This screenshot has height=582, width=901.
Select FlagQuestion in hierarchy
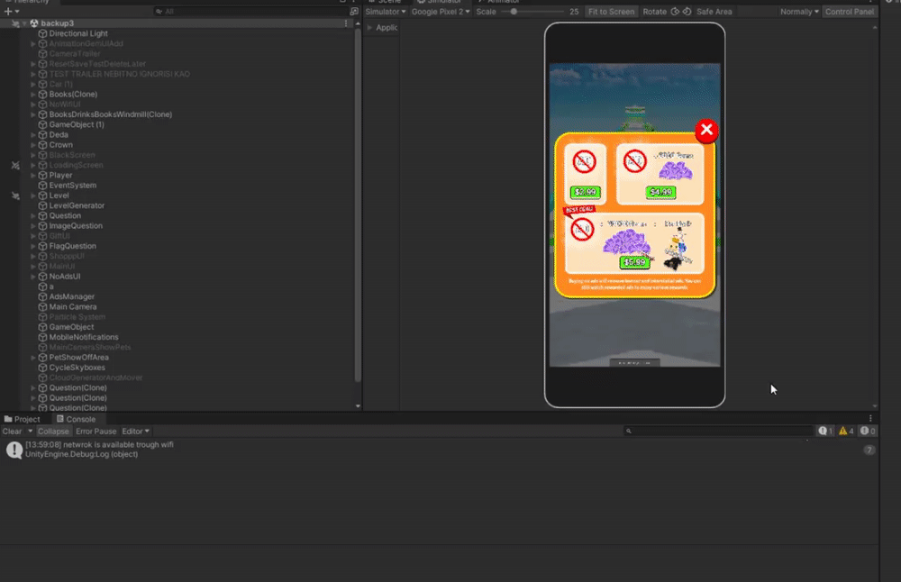point(72,246)
